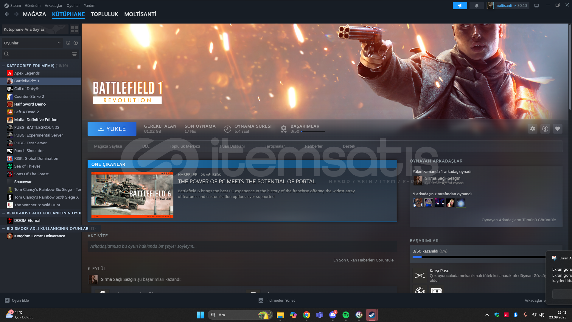This screenshot has height=322, width=572.
Task: Open Rehberler link
Action: (x=314, y=146)
